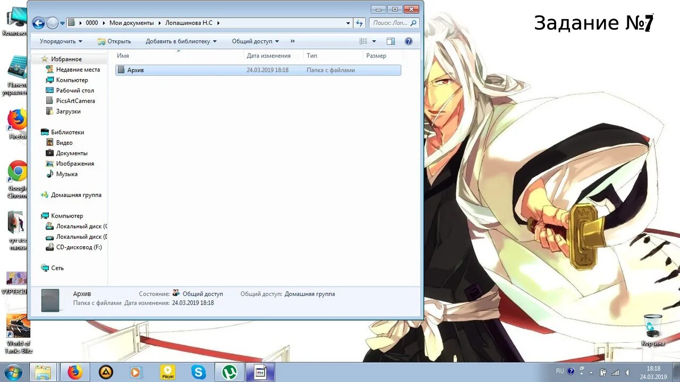Open Explorer help icon
Screen dimensions: 680x382
[409, 41]
